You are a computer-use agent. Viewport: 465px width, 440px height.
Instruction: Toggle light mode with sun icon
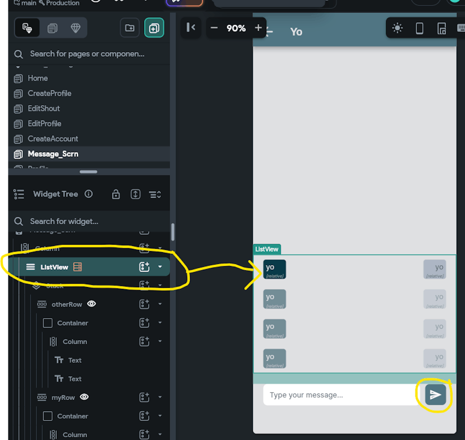coord(398,28)
